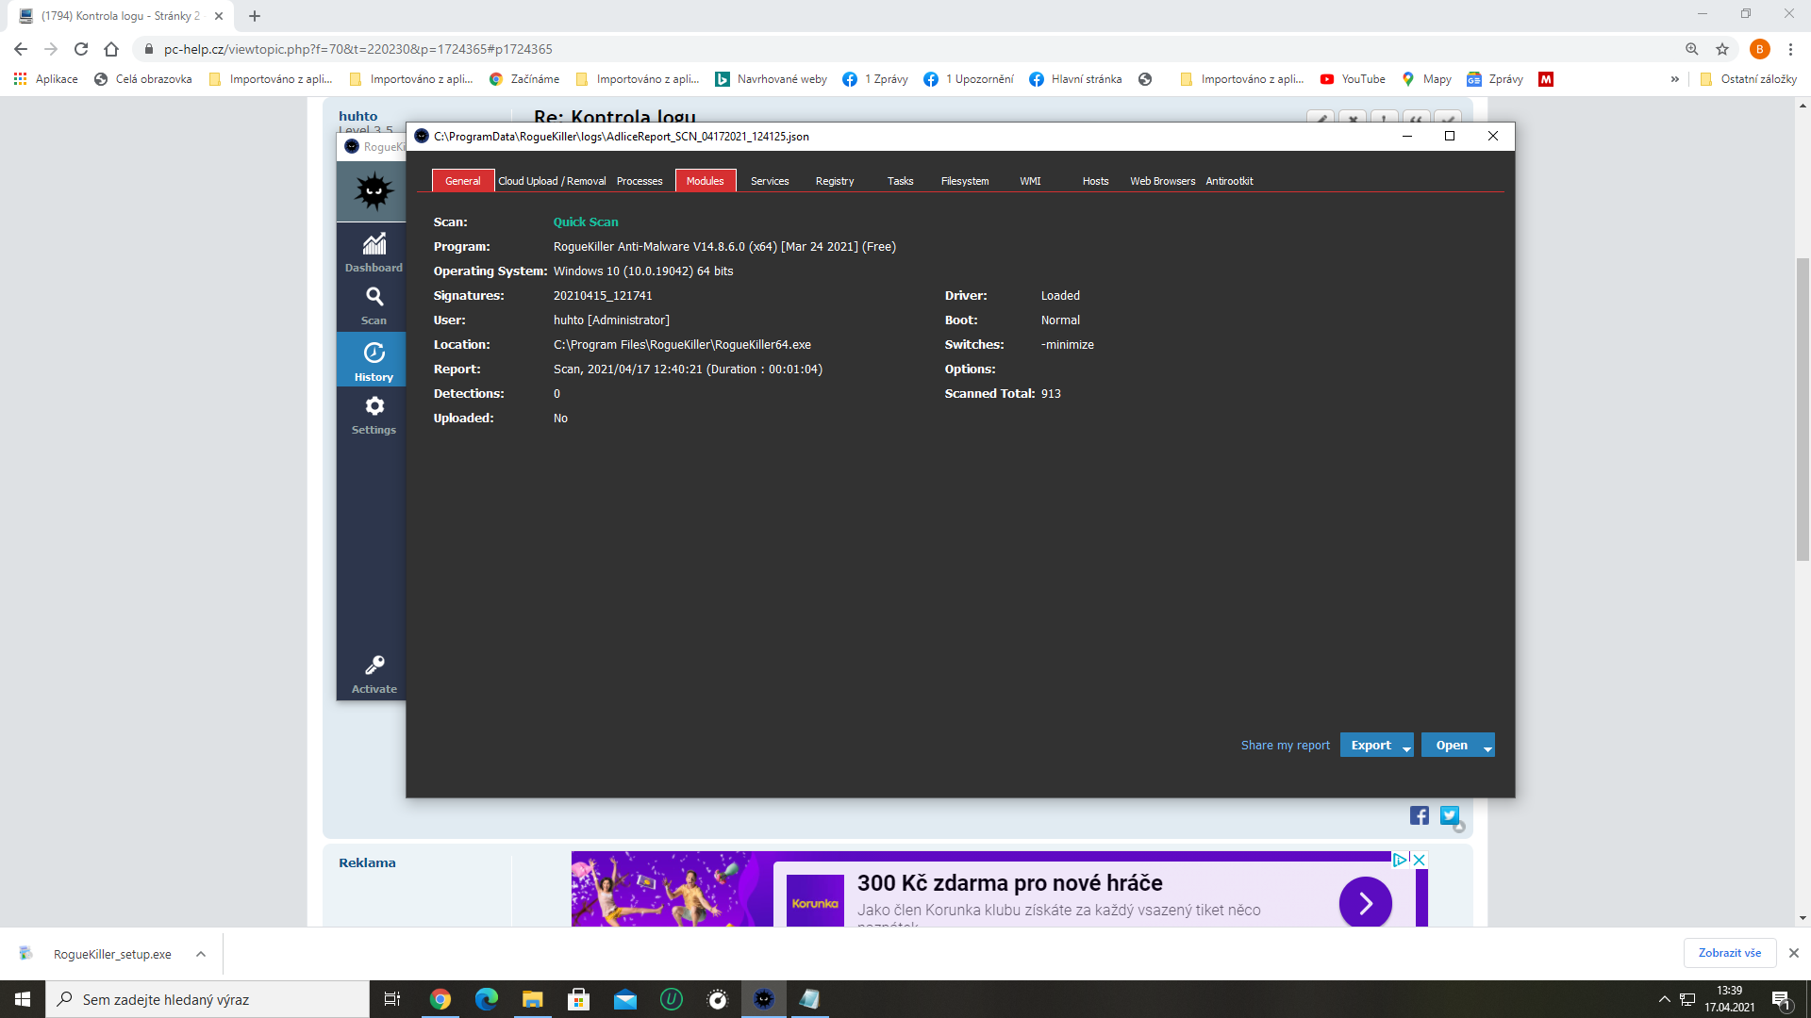Bookmark this page with star icon

1722,49
